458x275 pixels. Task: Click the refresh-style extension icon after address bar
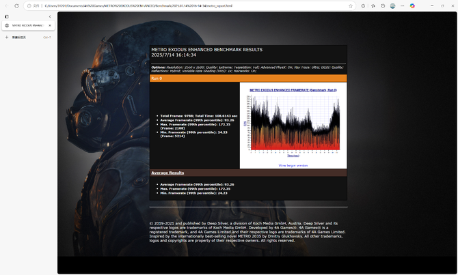(x=363, y=6)
